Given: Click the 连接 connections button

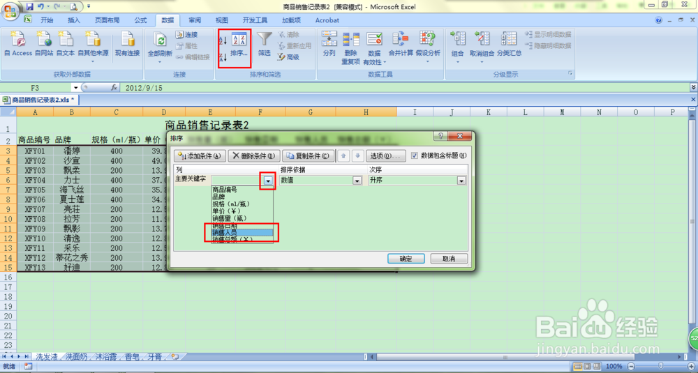Looking at the screenshot, I should coord(186,35).
